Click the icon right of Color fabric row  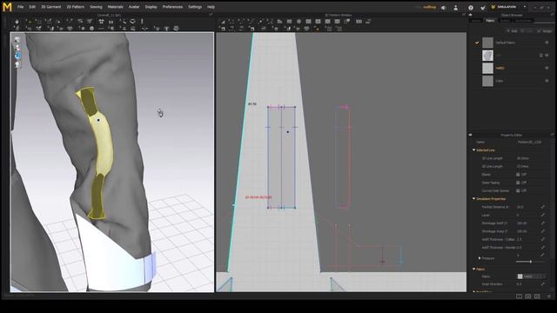[x=547, y=81]
